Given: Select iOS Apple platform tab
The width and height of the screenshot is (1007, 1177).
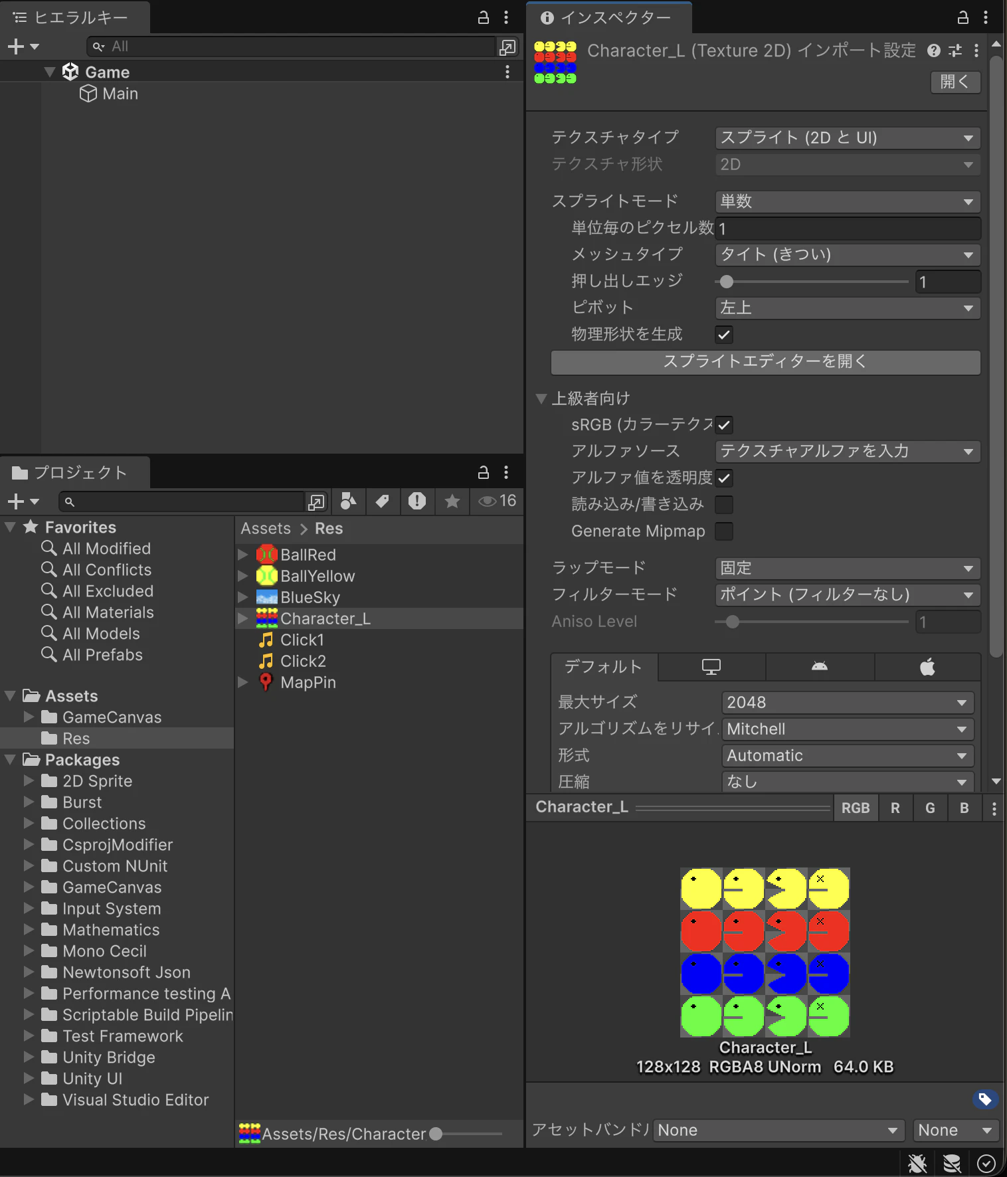Looking at the screenshot, I should (928, 667).
